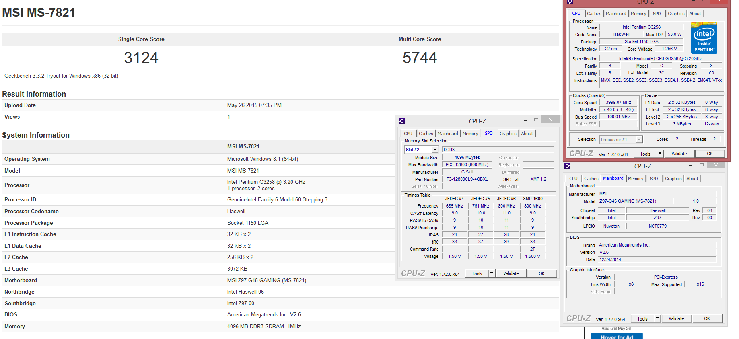739x339 pixels.
Task: Minimize the SPD CPU-Z window
Action: tap(525, 120)
